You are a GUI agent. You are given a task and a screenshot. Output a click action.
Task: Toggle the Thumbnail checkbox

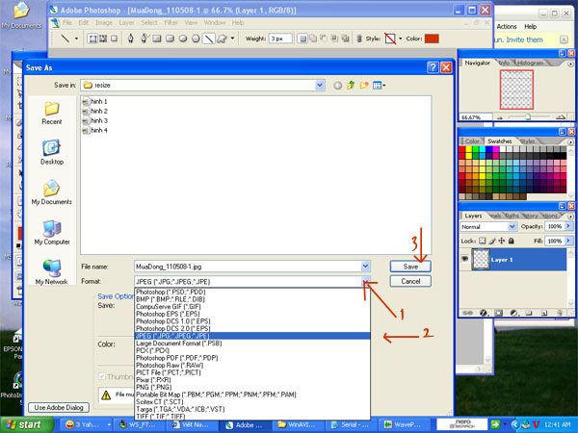pos(102,376)
